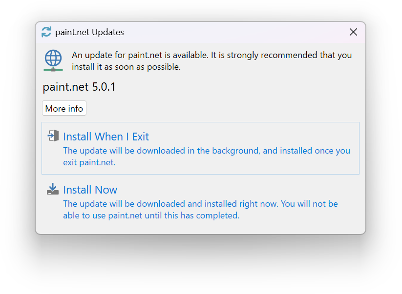
Task: Click empty title bar area right of title
Action: 234,32
